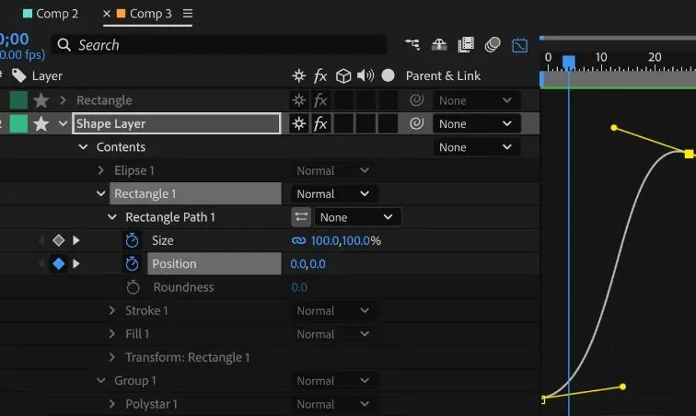Toggle the shy layers hide icon
696x416 pixels.
point(439,44)
